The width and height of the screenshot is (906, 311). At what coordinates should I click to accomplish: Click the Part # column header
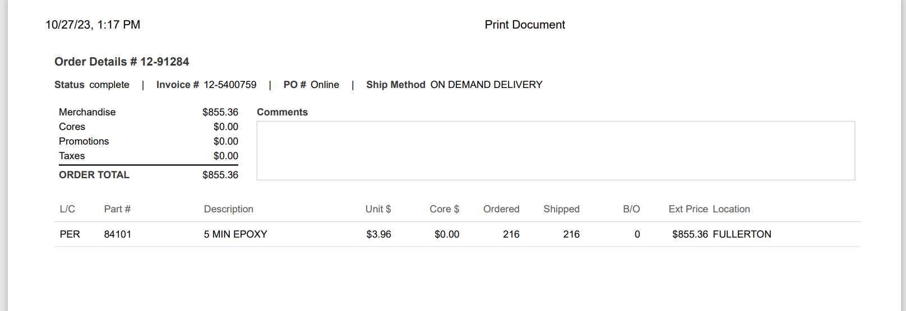point(117,209)
